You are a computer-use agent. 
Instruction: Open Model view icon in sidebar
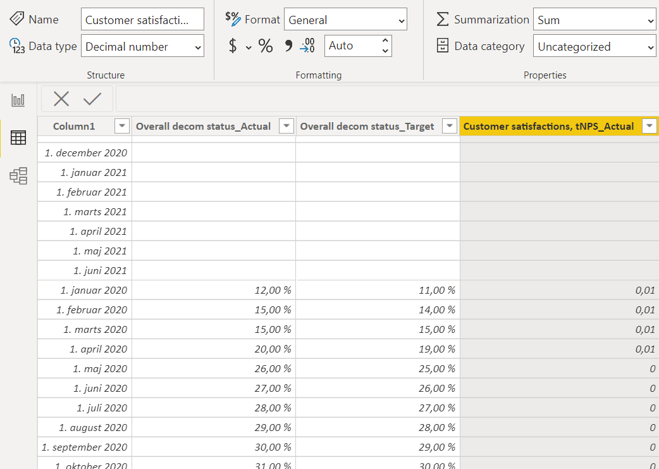(x=18, y=176)
